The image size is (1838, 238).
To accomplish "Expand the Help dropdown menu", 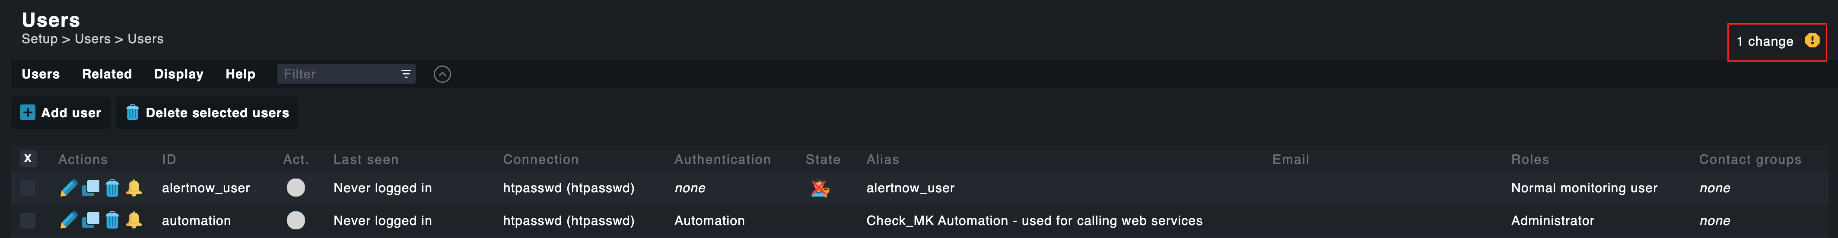I will pos(241,74).
